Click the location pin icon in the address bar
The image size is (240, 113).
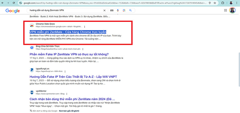(x=210, y=3)
